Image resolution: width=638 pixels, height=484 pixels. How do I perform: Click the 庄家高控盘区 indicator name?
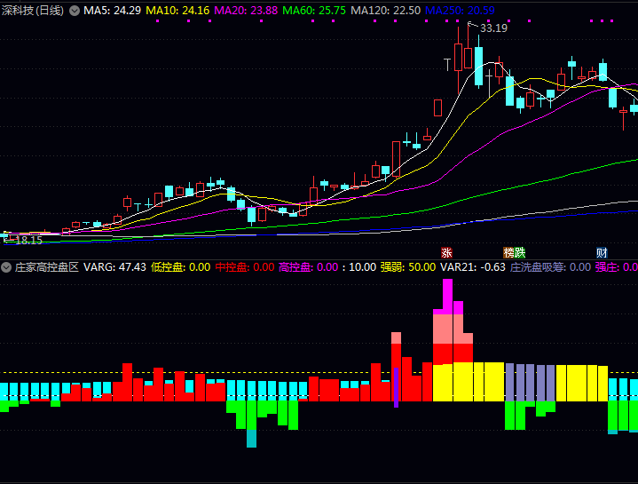(47, 266)
